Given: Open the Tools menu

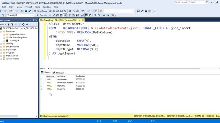Looking at the screenshot, I should 37,7.
